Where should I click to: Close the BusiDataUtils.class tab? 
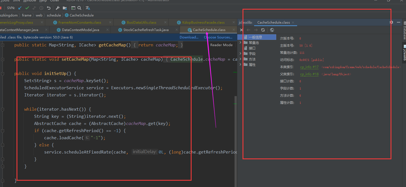click(x=165, y=23)
